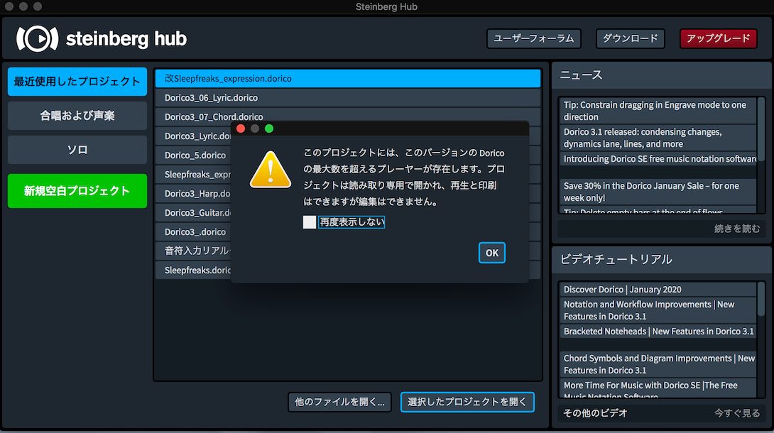774x433 pixels.
Task: Click the news panel scrollbar
Action: click(761, 129)
